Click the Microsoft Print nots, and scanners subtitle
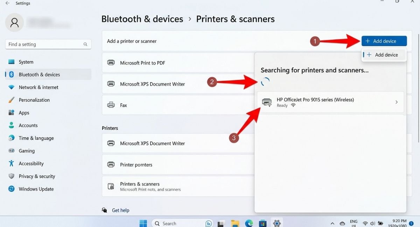 [x=150, y=190]
